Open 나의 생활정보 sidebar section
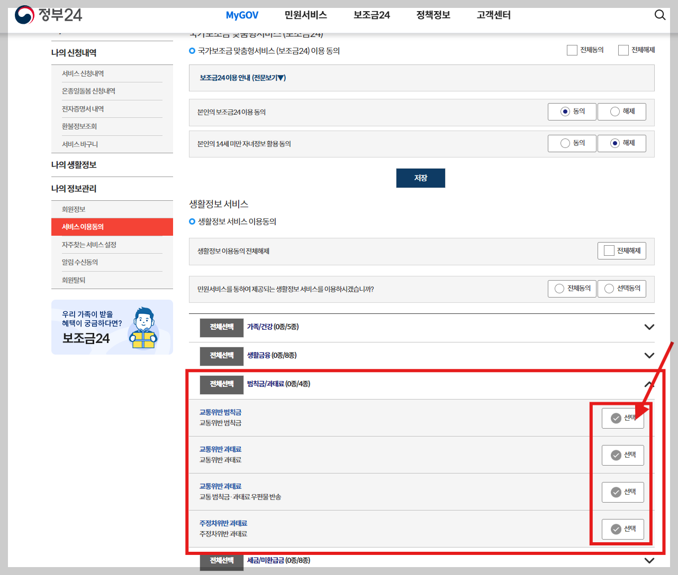The width and height of the screenshot is (678, 575). [74, 165]
